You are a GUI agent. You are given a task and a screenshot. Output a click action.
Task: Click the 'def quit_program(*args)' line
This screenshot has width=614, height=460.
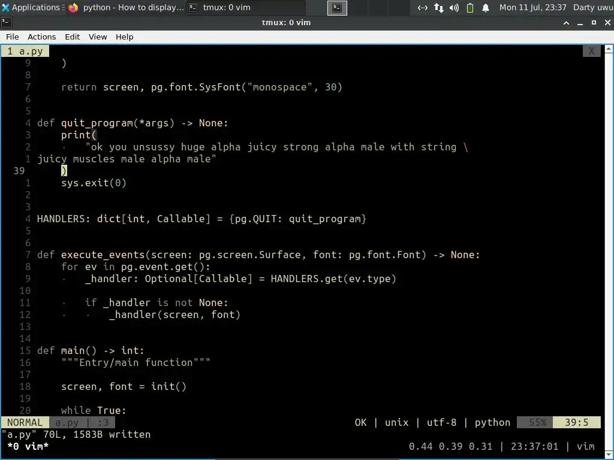point(133,123)
